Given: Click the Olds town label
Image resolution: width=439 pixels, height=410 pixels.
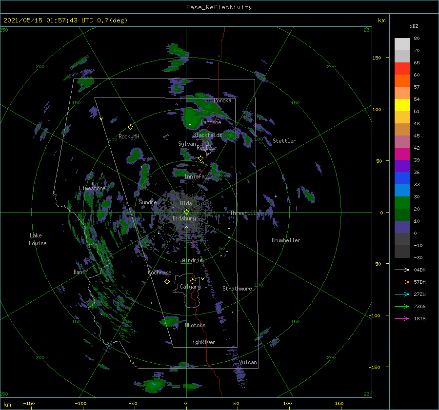Looking at the screenshot, I should point(186,203).
